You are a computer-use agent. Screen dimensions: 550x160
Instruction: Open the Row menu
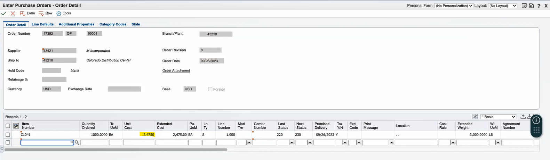pos(45,13)
